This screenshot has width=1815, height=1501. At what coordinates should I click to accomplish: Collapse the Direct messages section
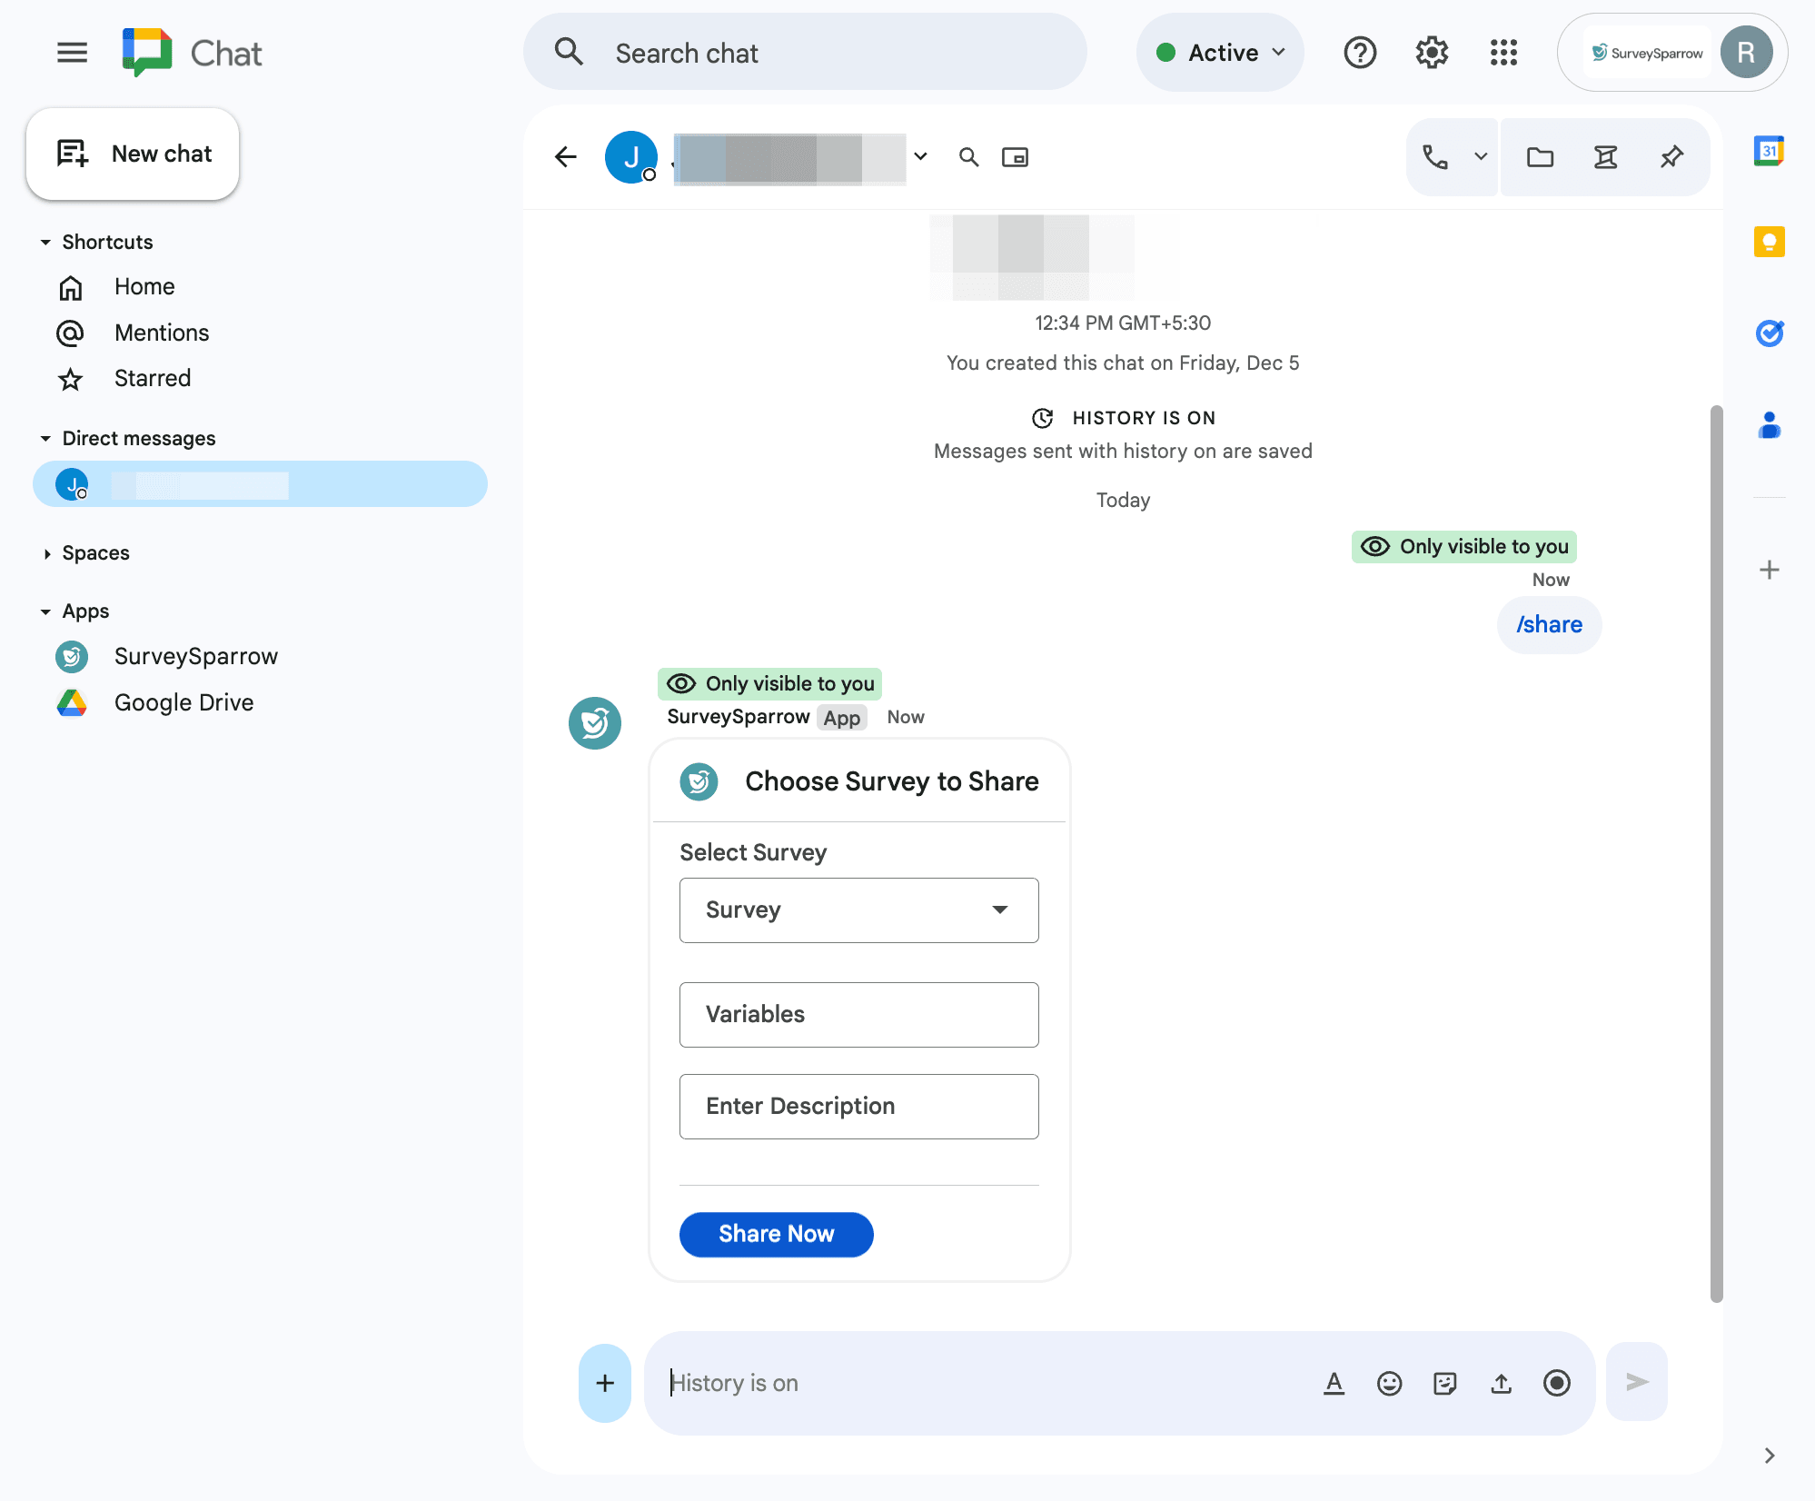tap(46, 438)
